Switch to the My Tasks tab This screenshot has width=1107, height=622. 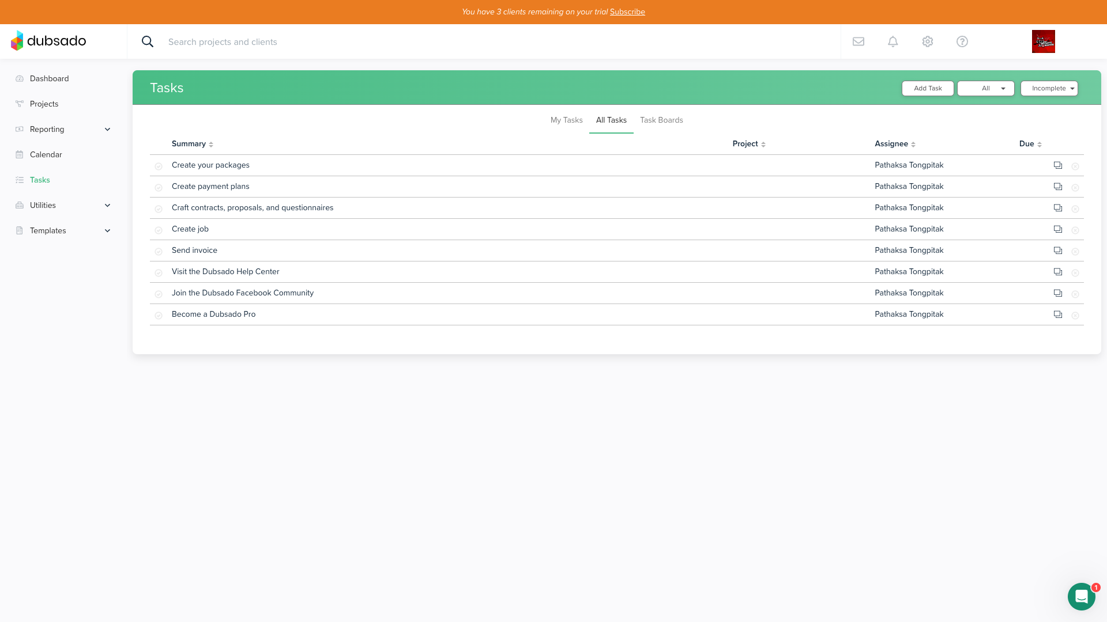pos(566,120)
